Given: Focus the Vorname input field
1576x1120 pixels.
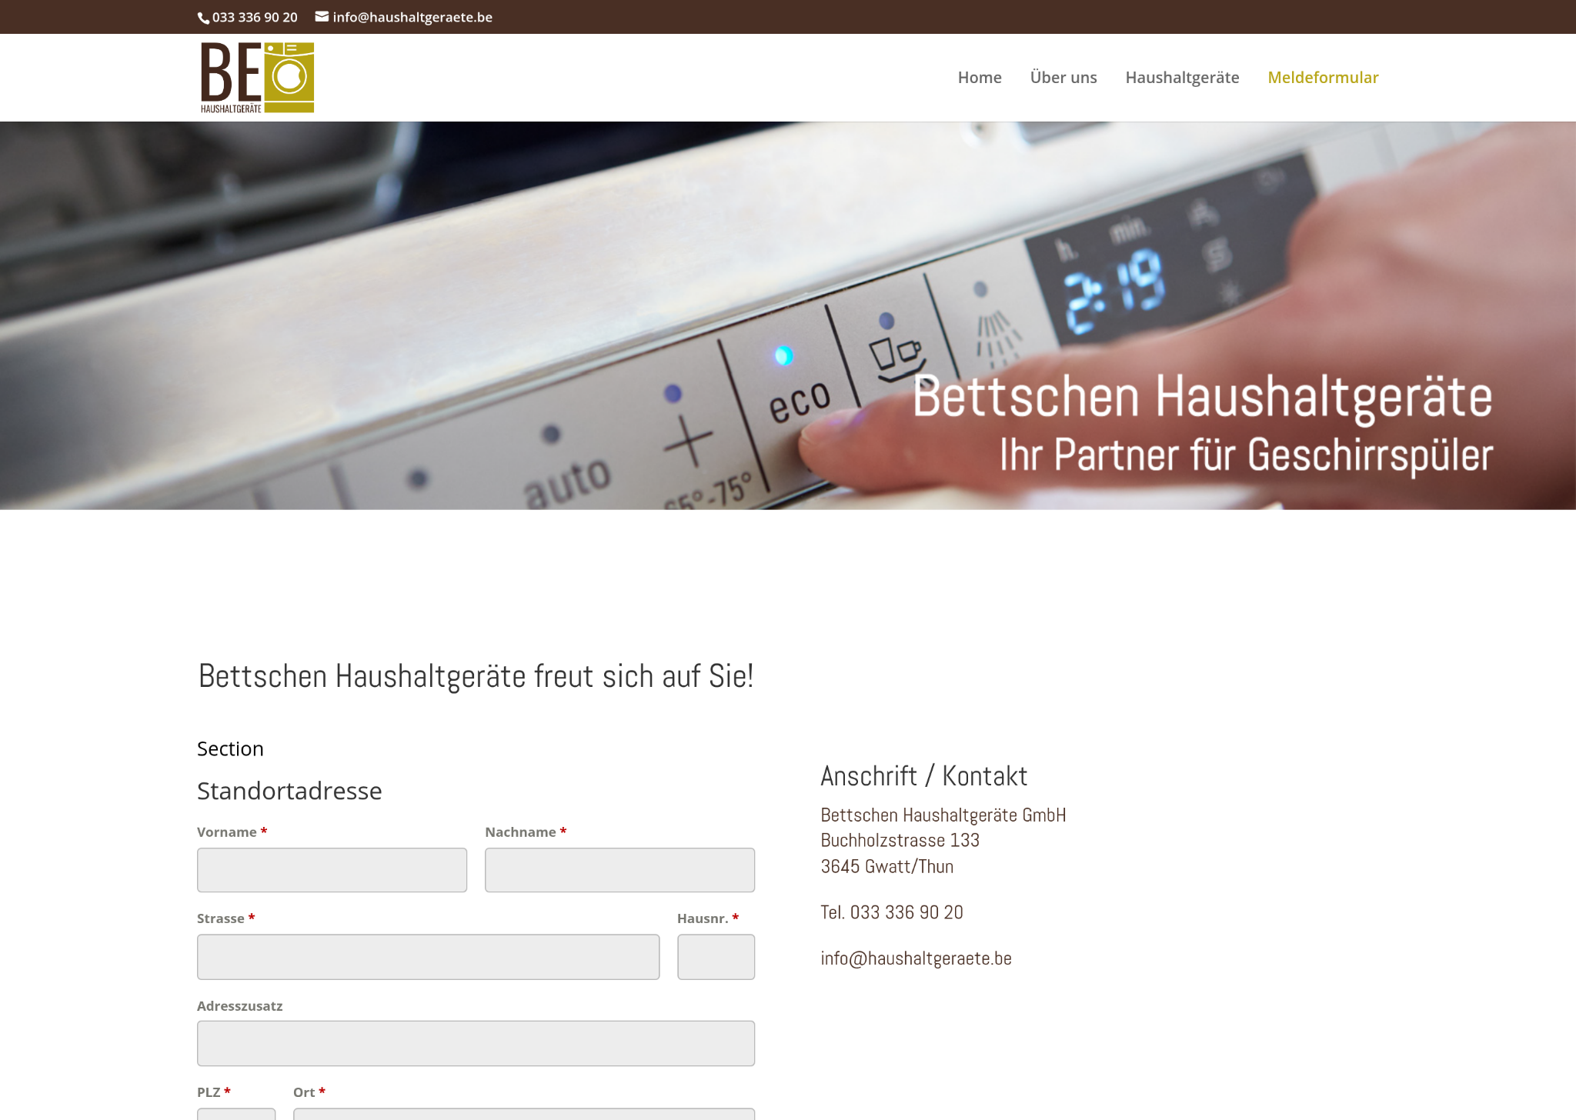Looking at the screenshot, I should click(x=332, y=870).
